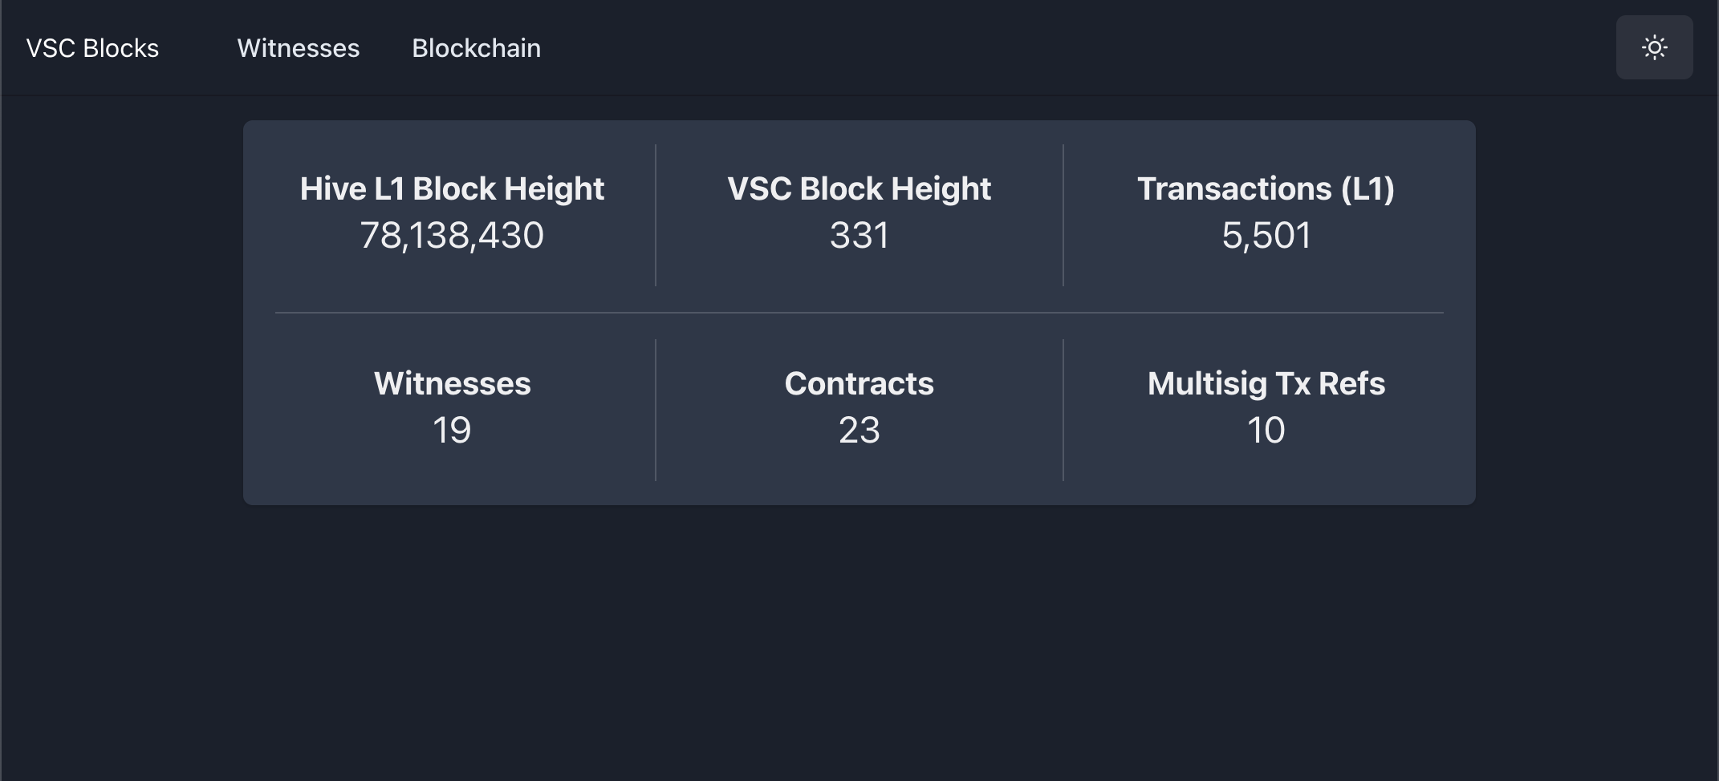Viewport: 1719px width, 781px height.
Task: Open the VSC Blocks home link
Action: [x=92, y=48]
